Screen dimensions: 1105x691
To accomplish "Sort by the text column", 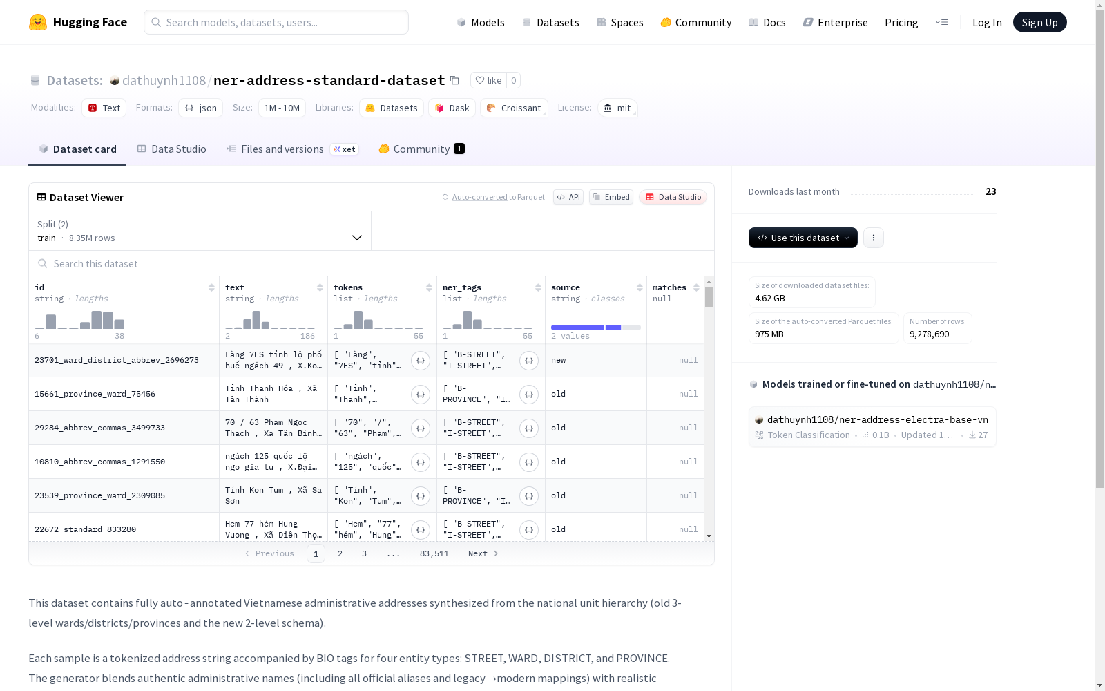I will click(x=320, y=287).
